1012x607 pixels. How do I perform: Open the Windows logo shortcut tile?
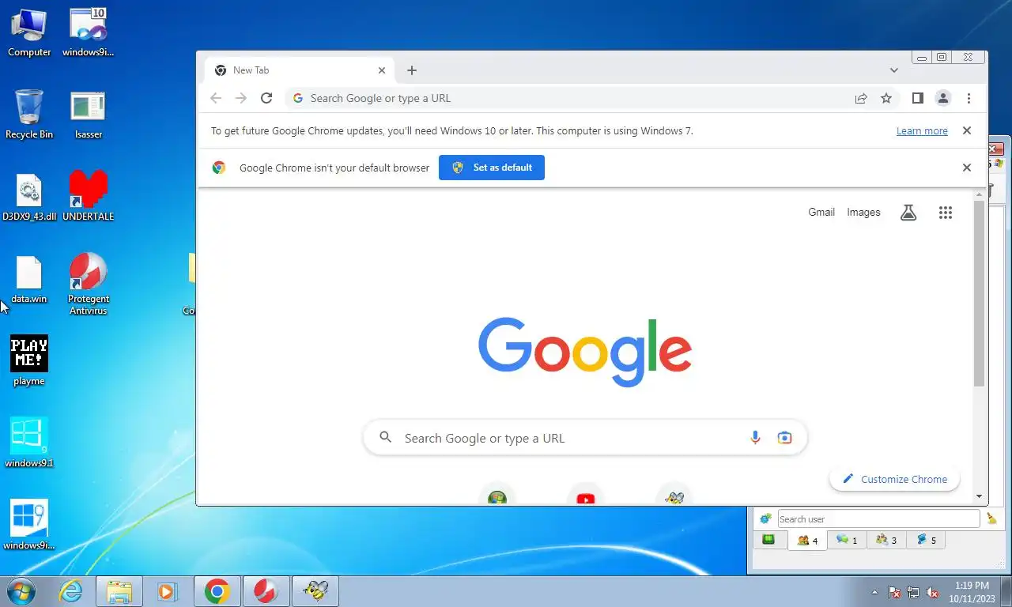[x=497, y=496]
